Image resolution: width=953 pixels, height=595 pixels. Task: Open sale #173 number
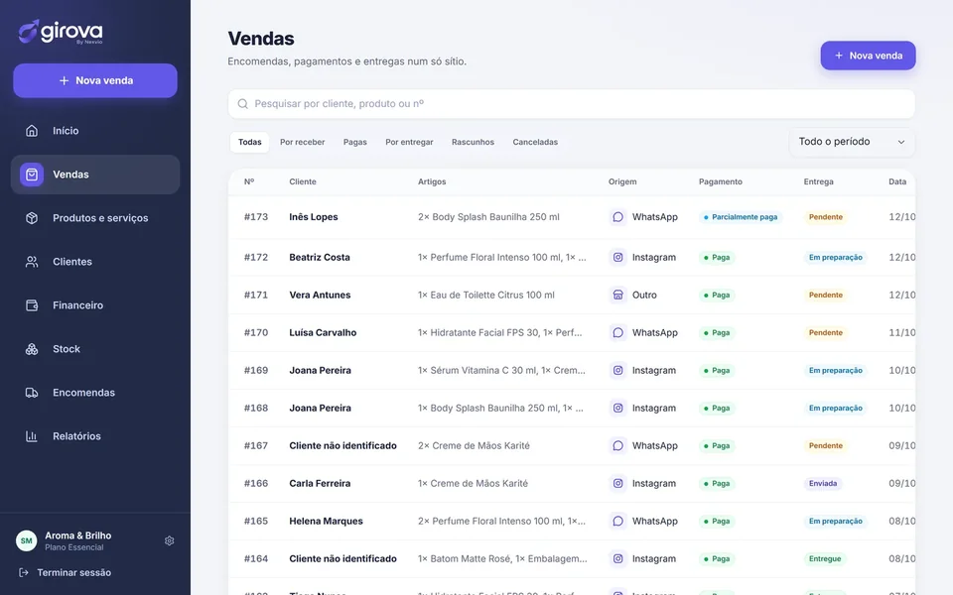click(x=256, y=217)
